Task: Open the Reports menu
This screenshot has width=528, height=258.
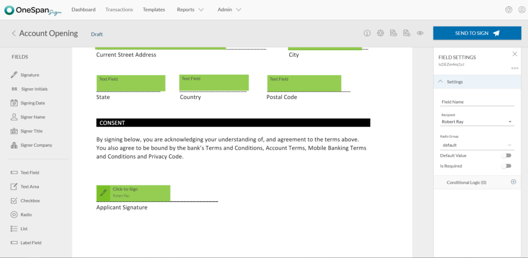Action: tap(190, 10)
